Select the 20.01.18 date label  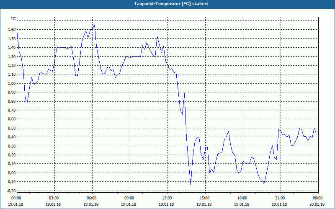[317, 204]
